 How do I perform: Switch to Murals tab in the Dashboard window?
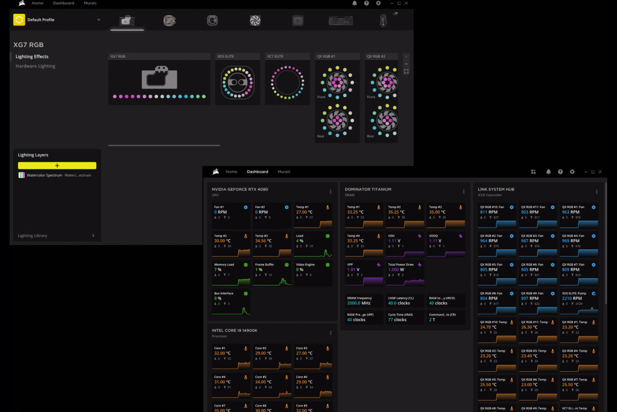(284, 172)
